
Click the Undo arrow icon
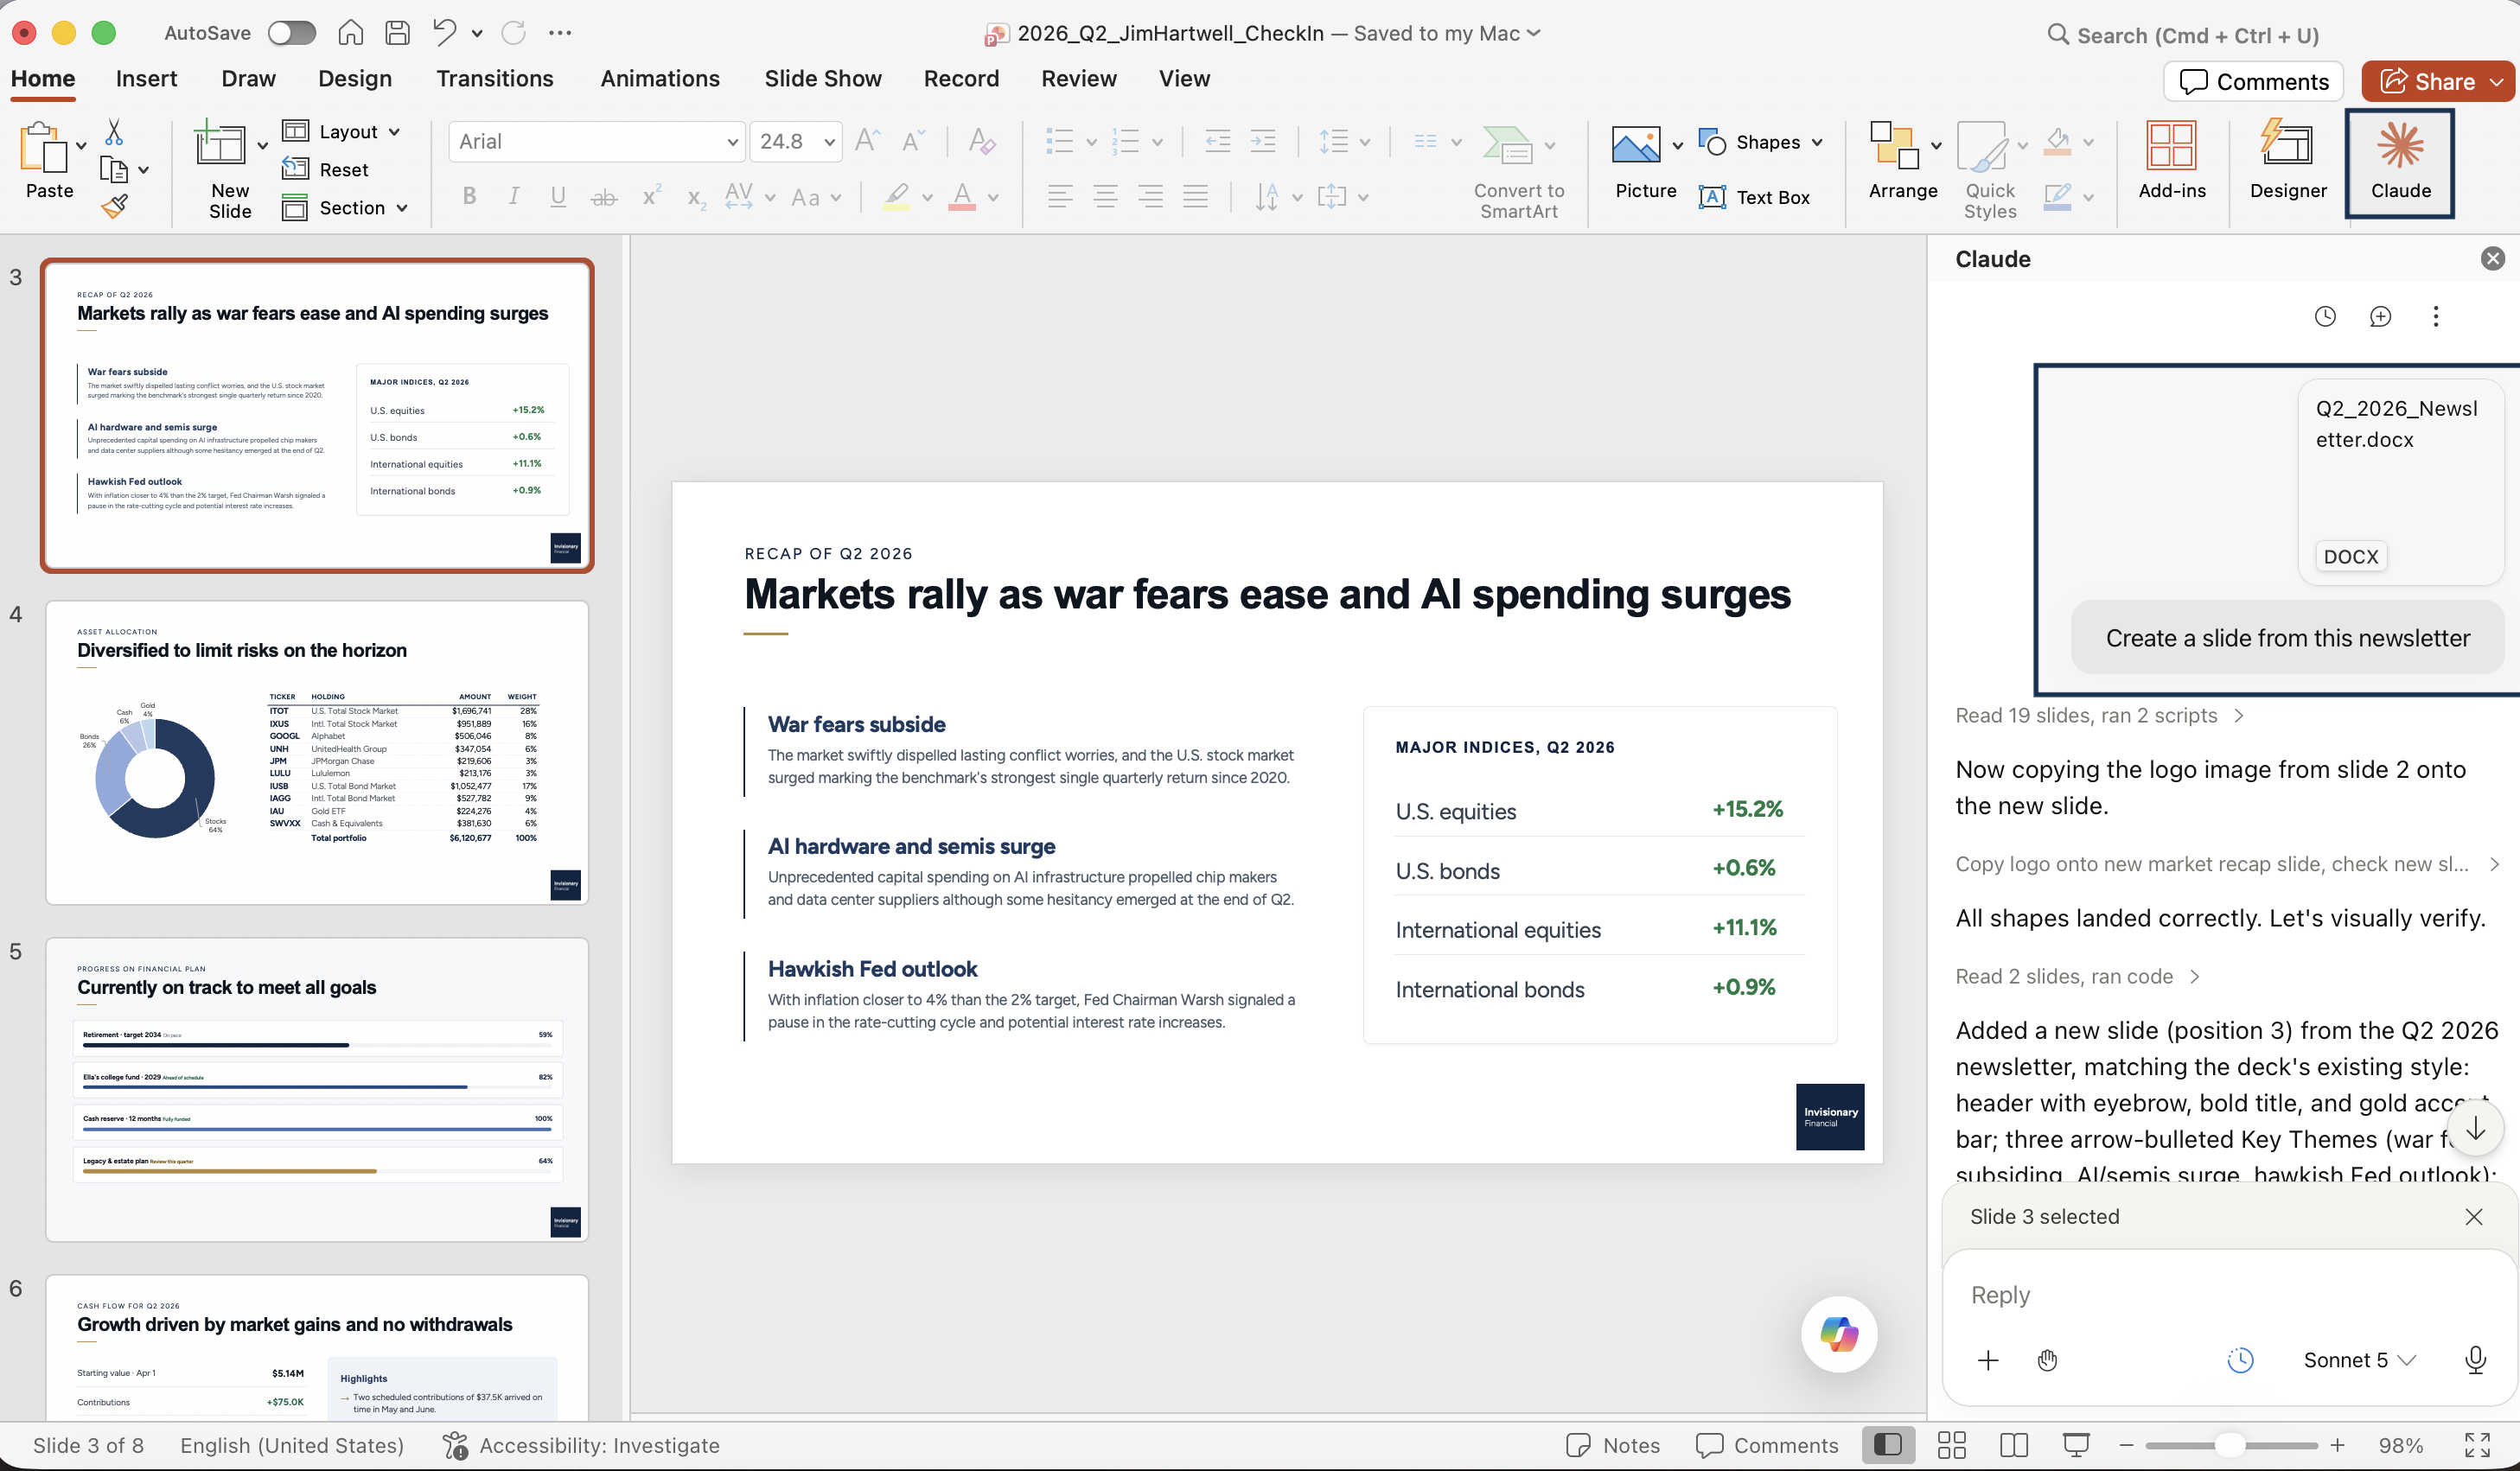445,33
